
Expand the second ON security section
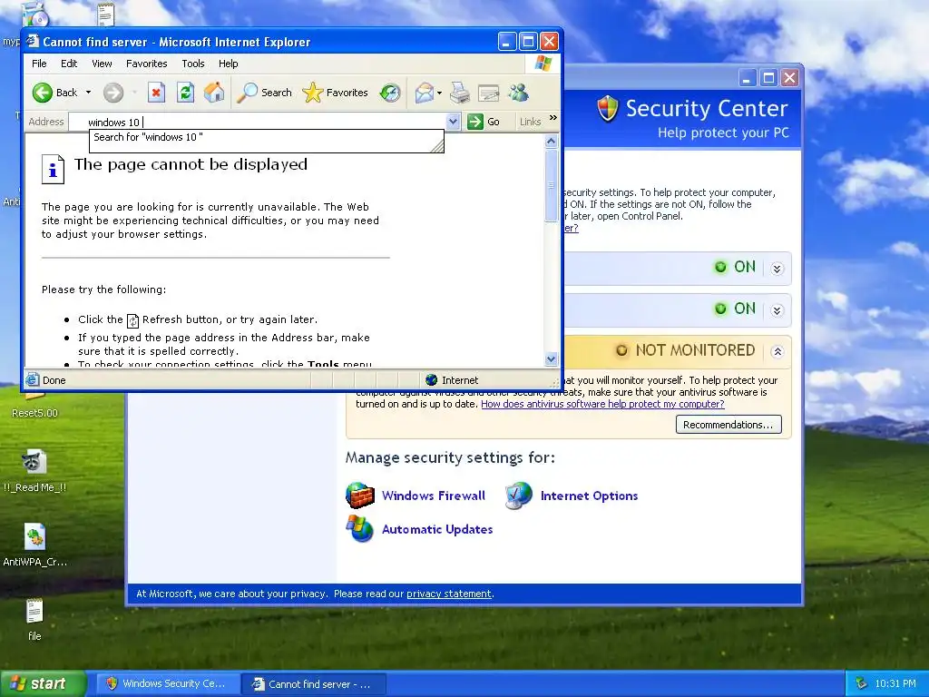click(x=777, y=310)
